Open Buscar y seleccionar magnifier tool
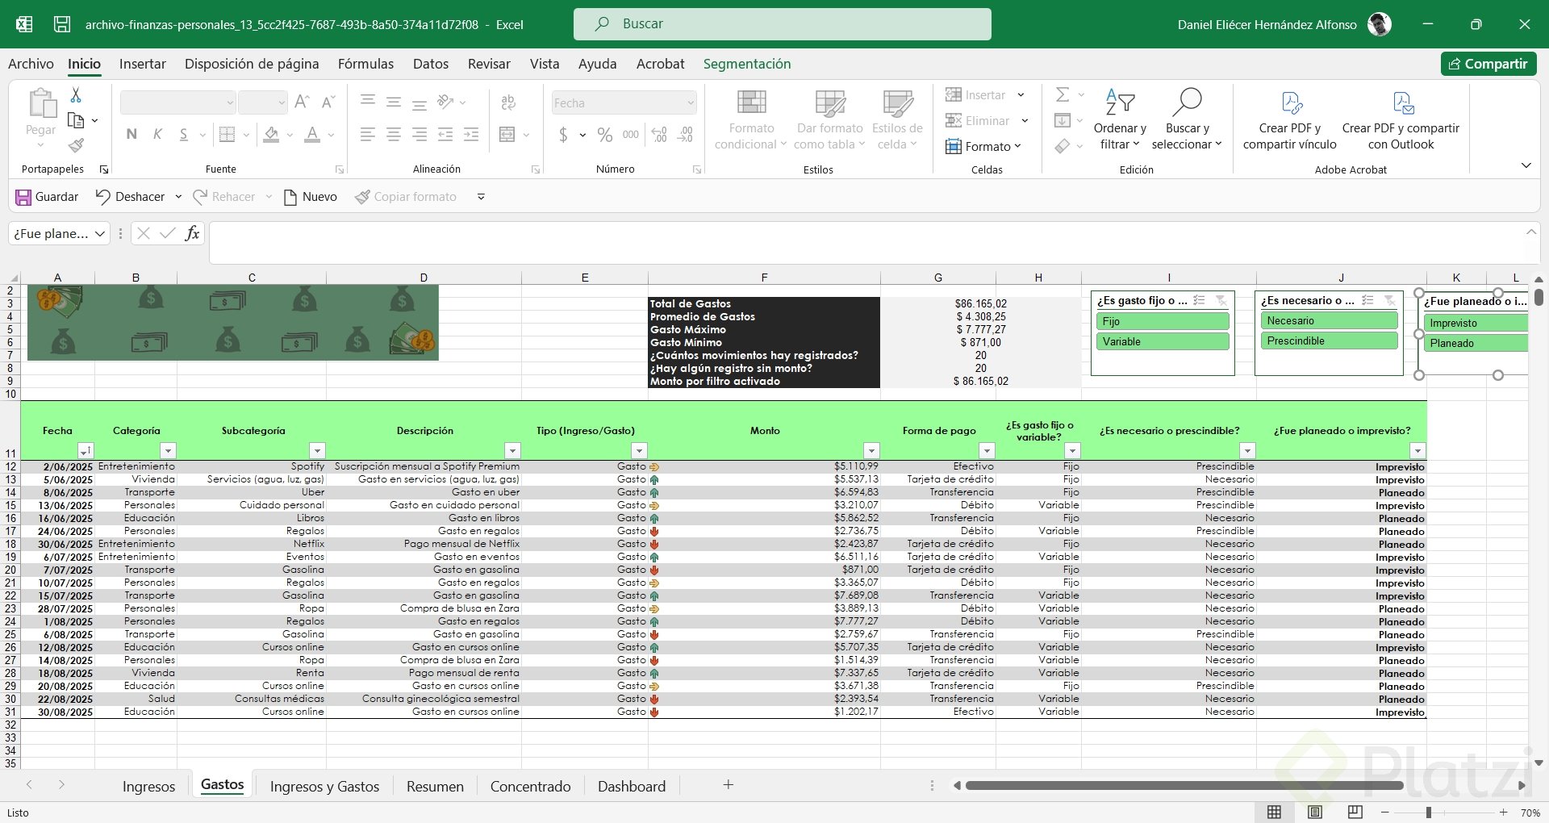 point(1186,102)
